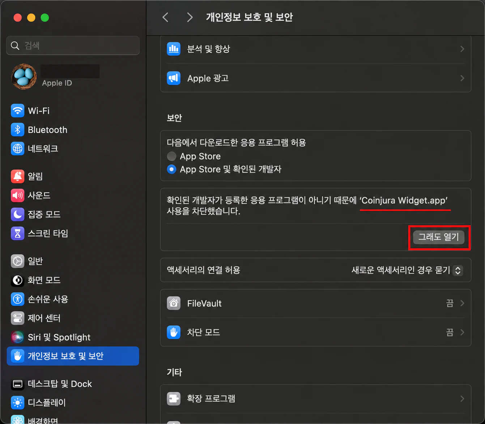The width and height of the screenshot is (485, 424).
Task: Click the 알림 bell icon
Action: tap(17, 176)
